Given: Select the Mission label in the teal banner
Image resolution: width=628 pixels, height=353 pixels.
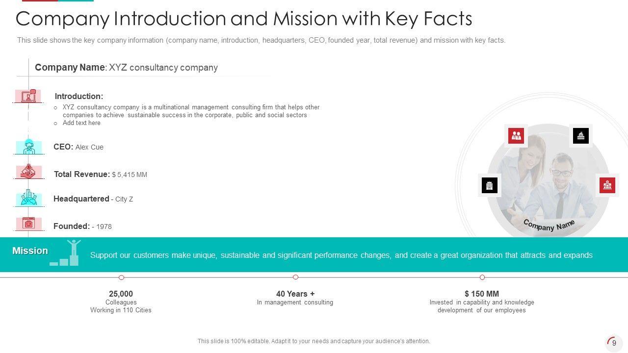Looking at the screenshot, I should [x=30, y=251].
